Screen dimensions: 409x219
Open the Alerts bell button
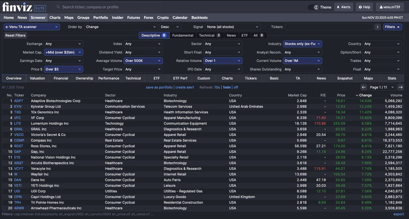click(344, 7)
